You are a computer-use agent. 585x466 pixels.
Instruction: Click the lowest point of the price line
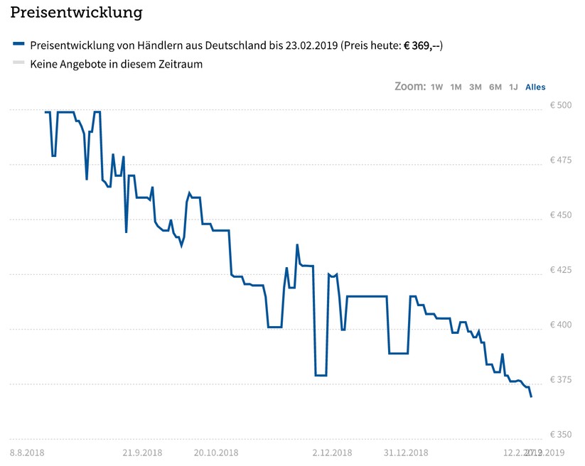530,396
